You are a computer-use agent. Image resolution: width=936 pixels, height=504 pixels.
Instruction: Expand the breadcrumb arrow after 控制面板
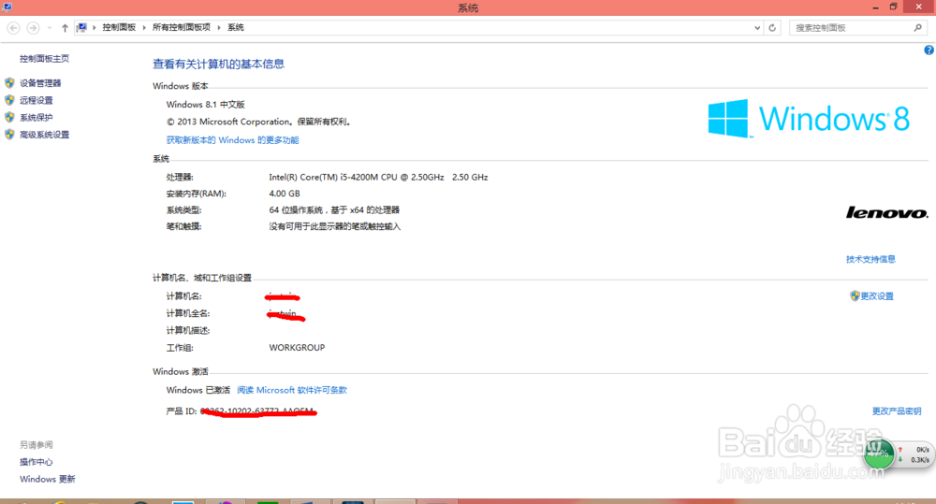(x=144, y=28)
